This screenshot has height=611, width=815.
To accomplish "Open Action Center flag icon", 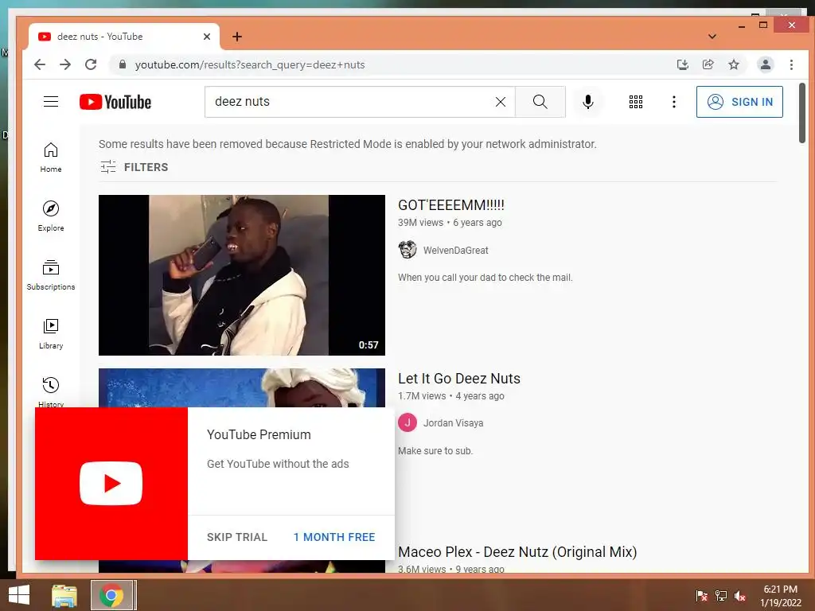I will 701,596.
